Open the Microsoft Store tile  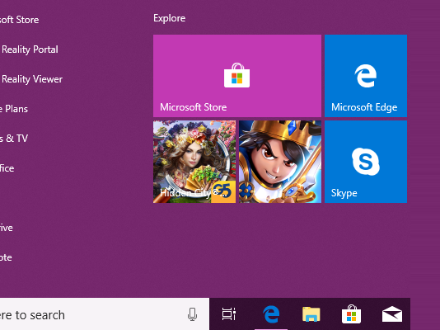pyautogui.click(x=237, y=76)
